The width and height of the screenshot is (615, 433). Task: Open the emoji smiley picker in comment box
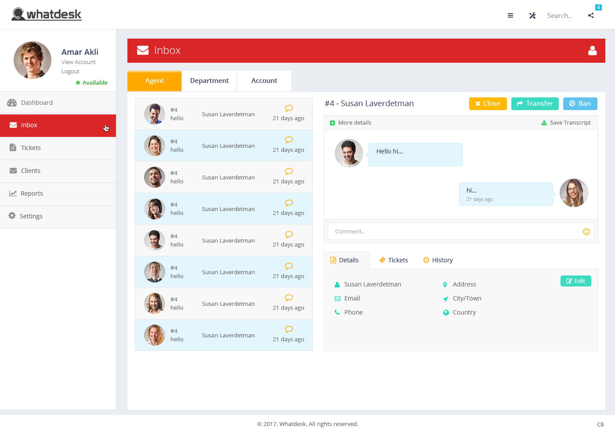coord(586,232)
